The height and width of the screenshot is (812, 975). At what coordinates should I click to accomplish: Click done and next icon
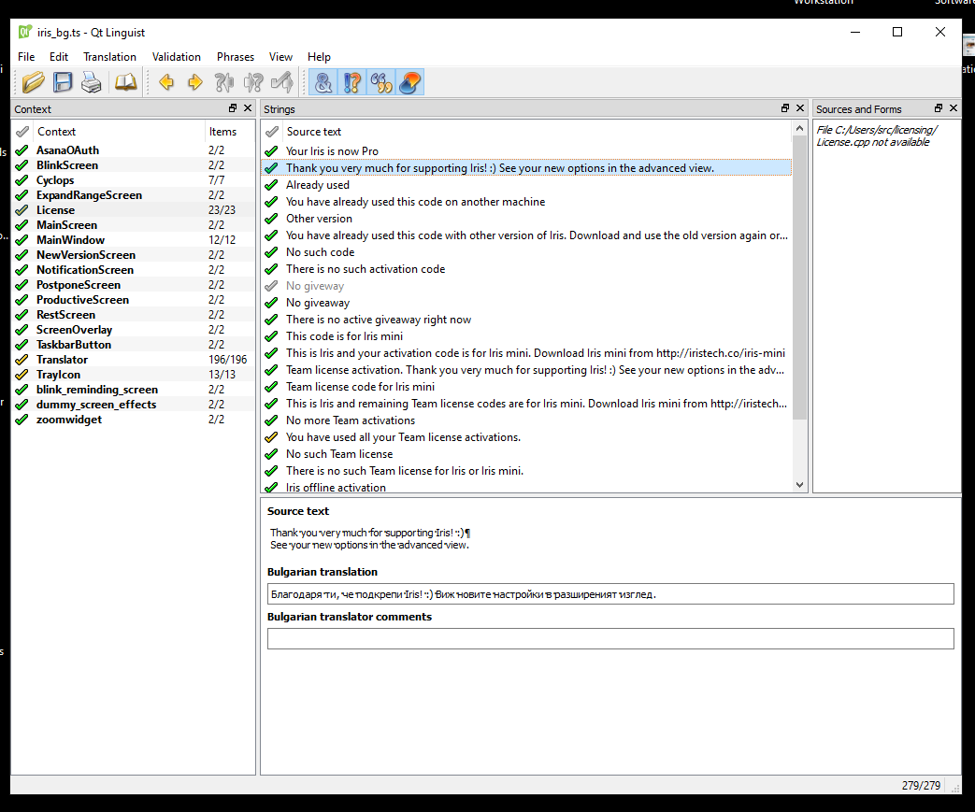281,82
